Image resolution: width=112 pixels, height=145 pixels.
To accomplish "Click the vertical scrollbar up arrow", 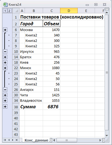I will (x=107, y=13).
